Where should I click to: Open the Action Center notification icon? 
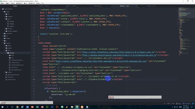pyautogui.click(x=192, y=107)
